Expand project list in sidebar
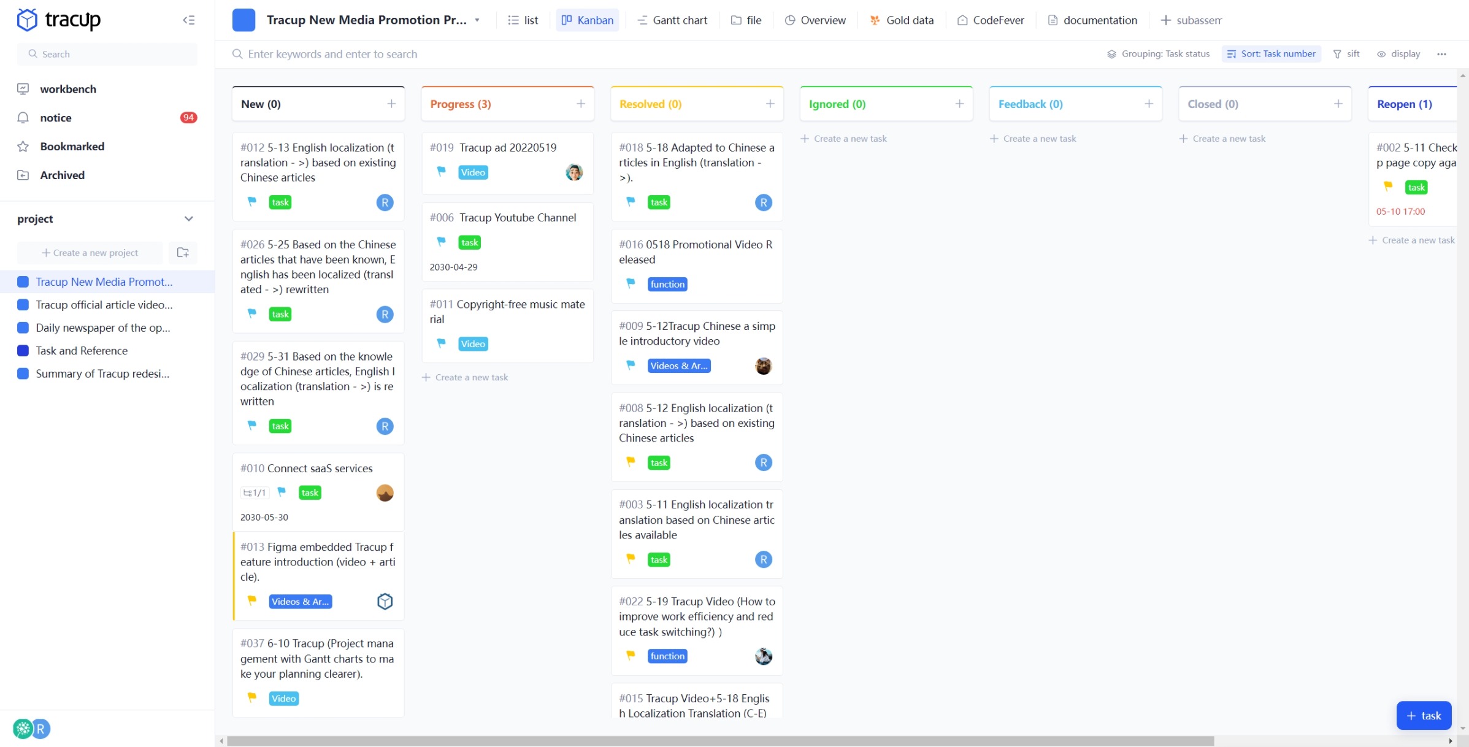Viewport: 1469px width, 747px height. point(189,218)
